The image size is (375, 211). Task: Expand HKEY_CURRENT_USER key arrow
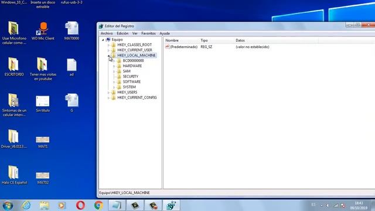coord(108,50)
